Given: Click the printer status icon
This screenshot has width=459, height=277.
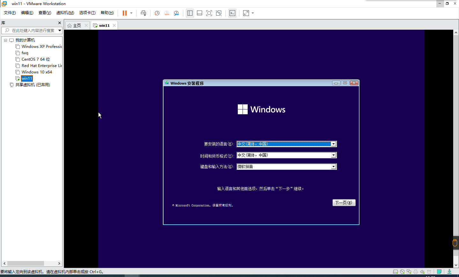Looking at the screenshot, I should pos(416,272).
